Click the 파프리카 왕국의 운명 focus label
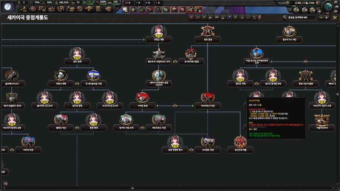The height and width of the screenshot is (191, 340). (x=12, y=128)
